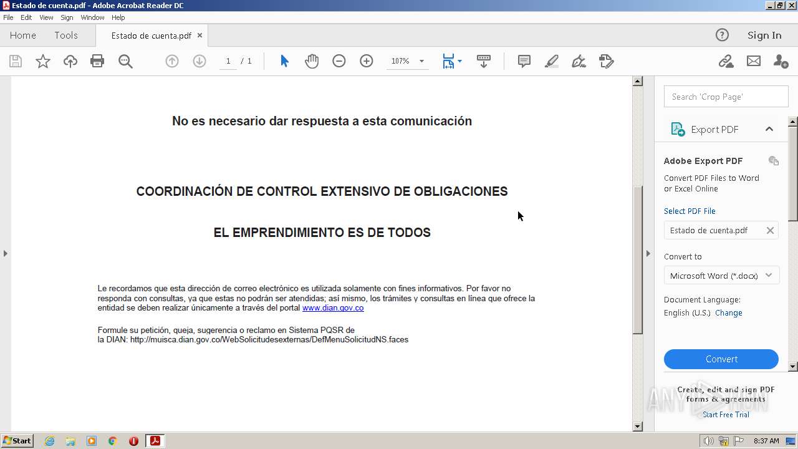Open the Sign menu
This screenshot has width=798, height=449.
67,17
